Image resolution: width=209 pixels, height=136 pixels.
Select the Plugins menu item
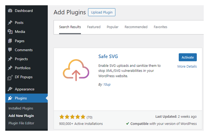(x=27, y=98)
